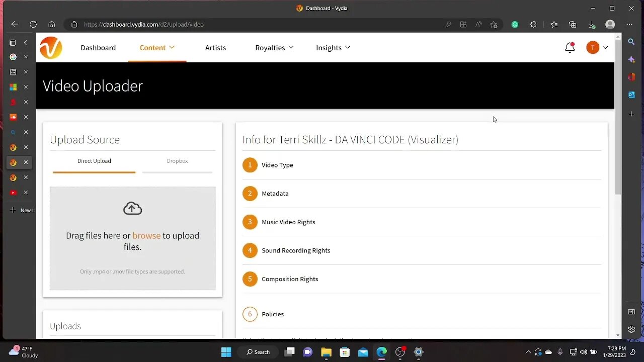Select the Dropbox tab
Image resolution: width=644 pixels, height=362 pixels.
[177, 161]
